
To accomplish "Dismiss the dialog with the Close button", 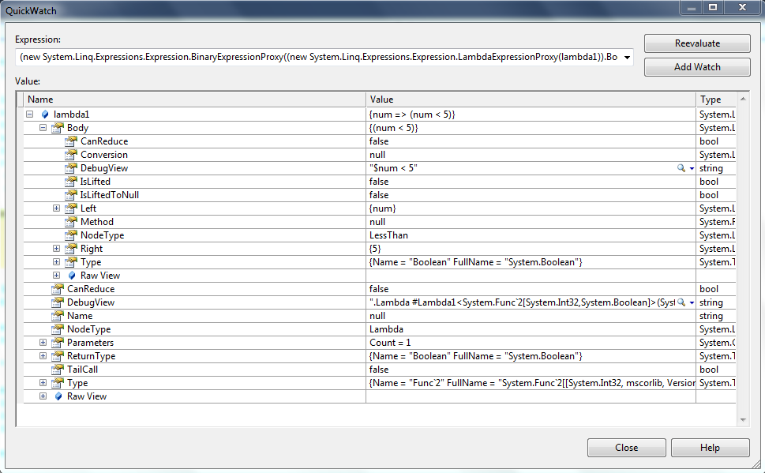I will tap(626, 447).
